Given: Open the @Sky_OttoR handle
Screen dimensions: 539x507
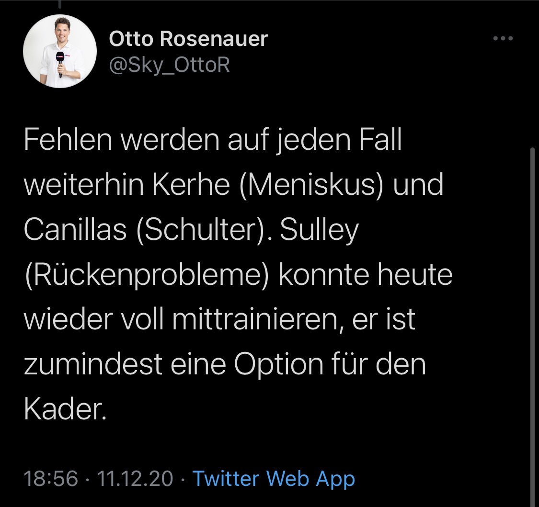Looking at the screenshot, I should [x=170, y=64].
